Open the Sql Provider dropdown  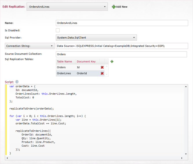96,38
